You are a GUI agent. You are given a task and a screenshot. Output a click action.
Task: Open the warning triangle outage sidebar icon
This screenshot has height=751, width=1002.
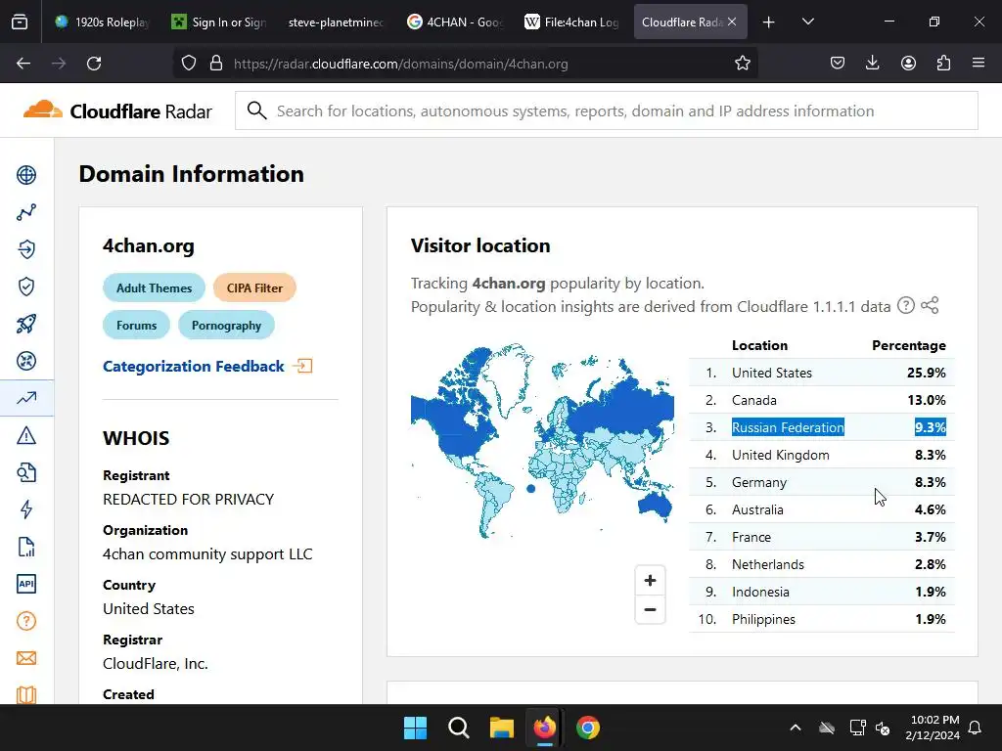click(x=26, y=435)
